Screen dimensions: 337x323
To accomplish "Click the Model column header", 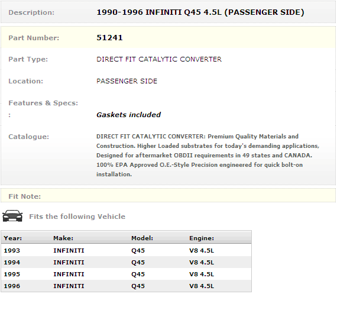I will click(142, 238).
